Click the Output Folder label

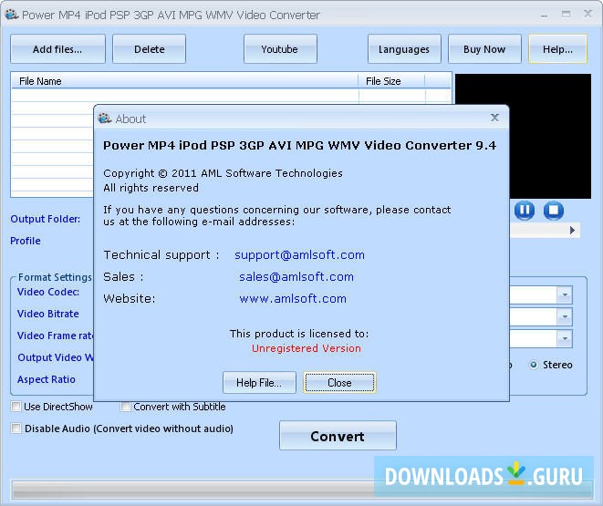pos(46,219)
